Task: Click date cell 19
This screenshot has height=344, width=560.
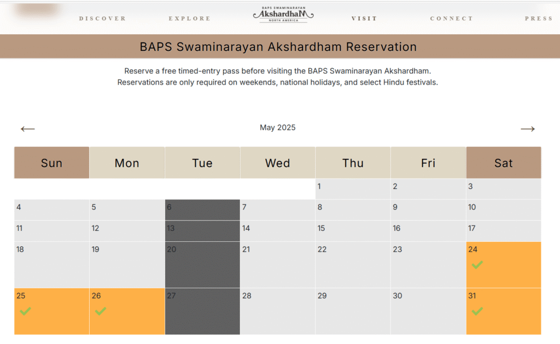Action: pyautogui.click(x=127, y=265)
